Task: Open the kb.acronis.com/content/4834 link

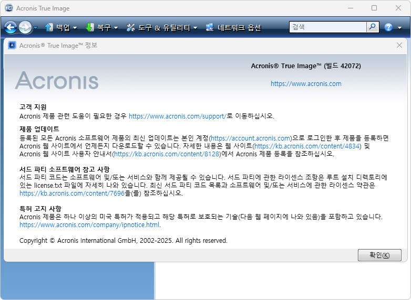Action: tap(307, 146)
